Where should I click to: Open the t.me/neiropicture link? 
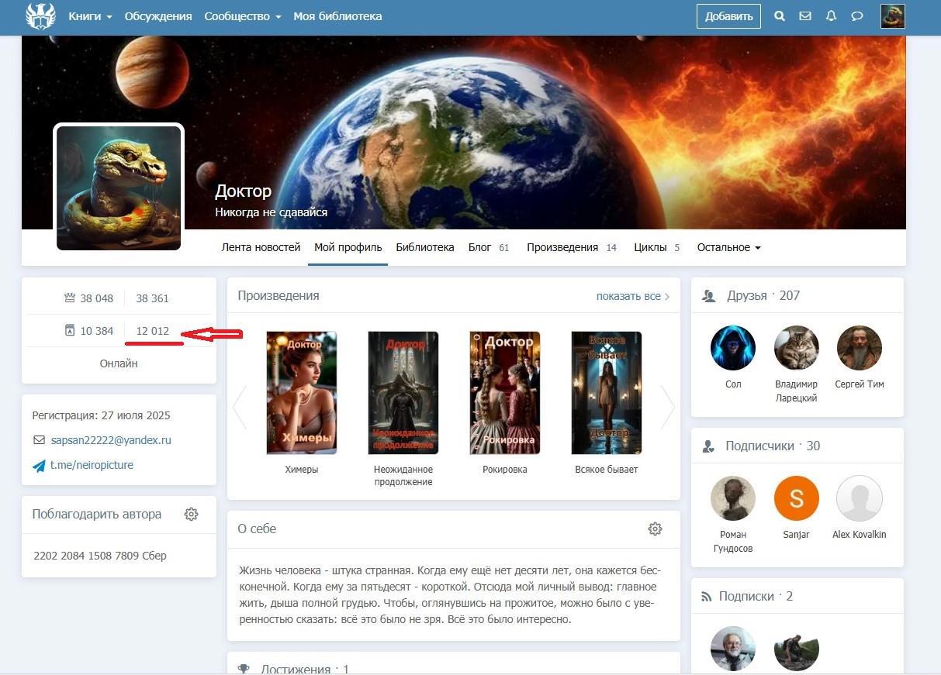tap(92, 465)
